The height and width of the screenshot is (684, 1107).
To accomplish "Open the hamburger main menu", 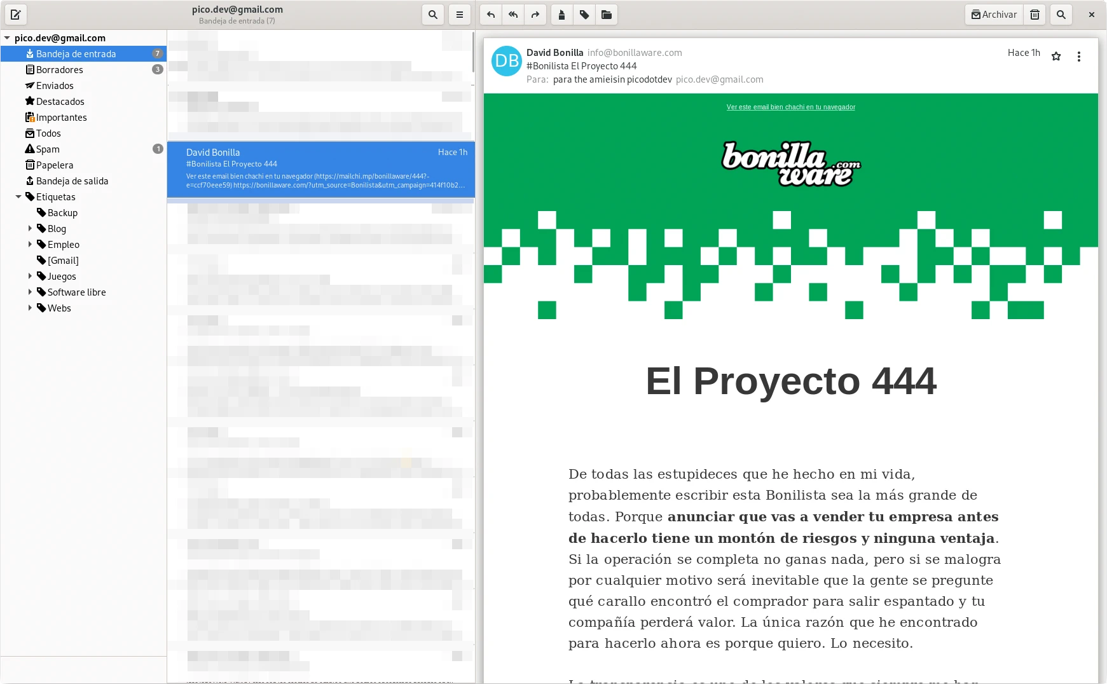I will tap(460, 15).
